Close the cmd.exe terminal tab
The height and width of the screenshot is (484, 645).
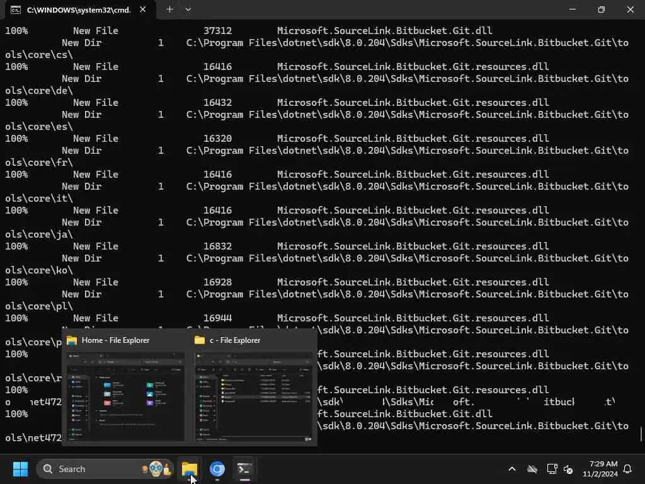click(x=143, y=9)
